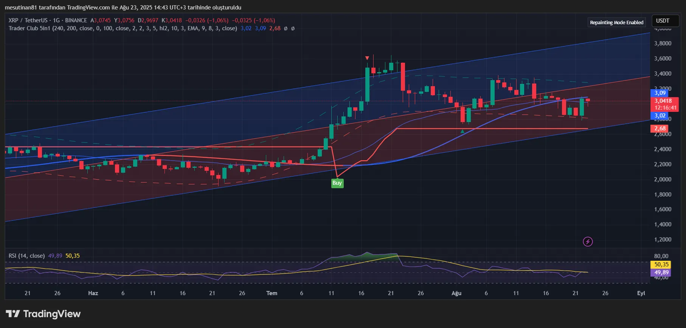Click the Haz month label on time axis
The image size is (686, 328).
click(93, 293)
